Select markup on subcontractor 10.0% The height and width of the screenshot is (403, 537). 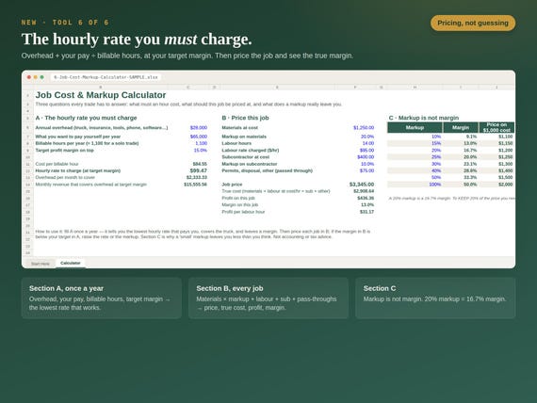point(367,164)
